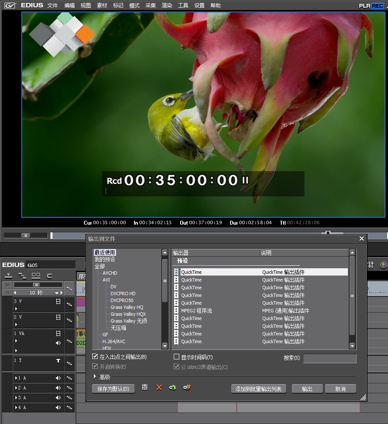This screenshot has width=388, height=424.
Task: Click the timeline scale slider handle
Action: [36, 285]
